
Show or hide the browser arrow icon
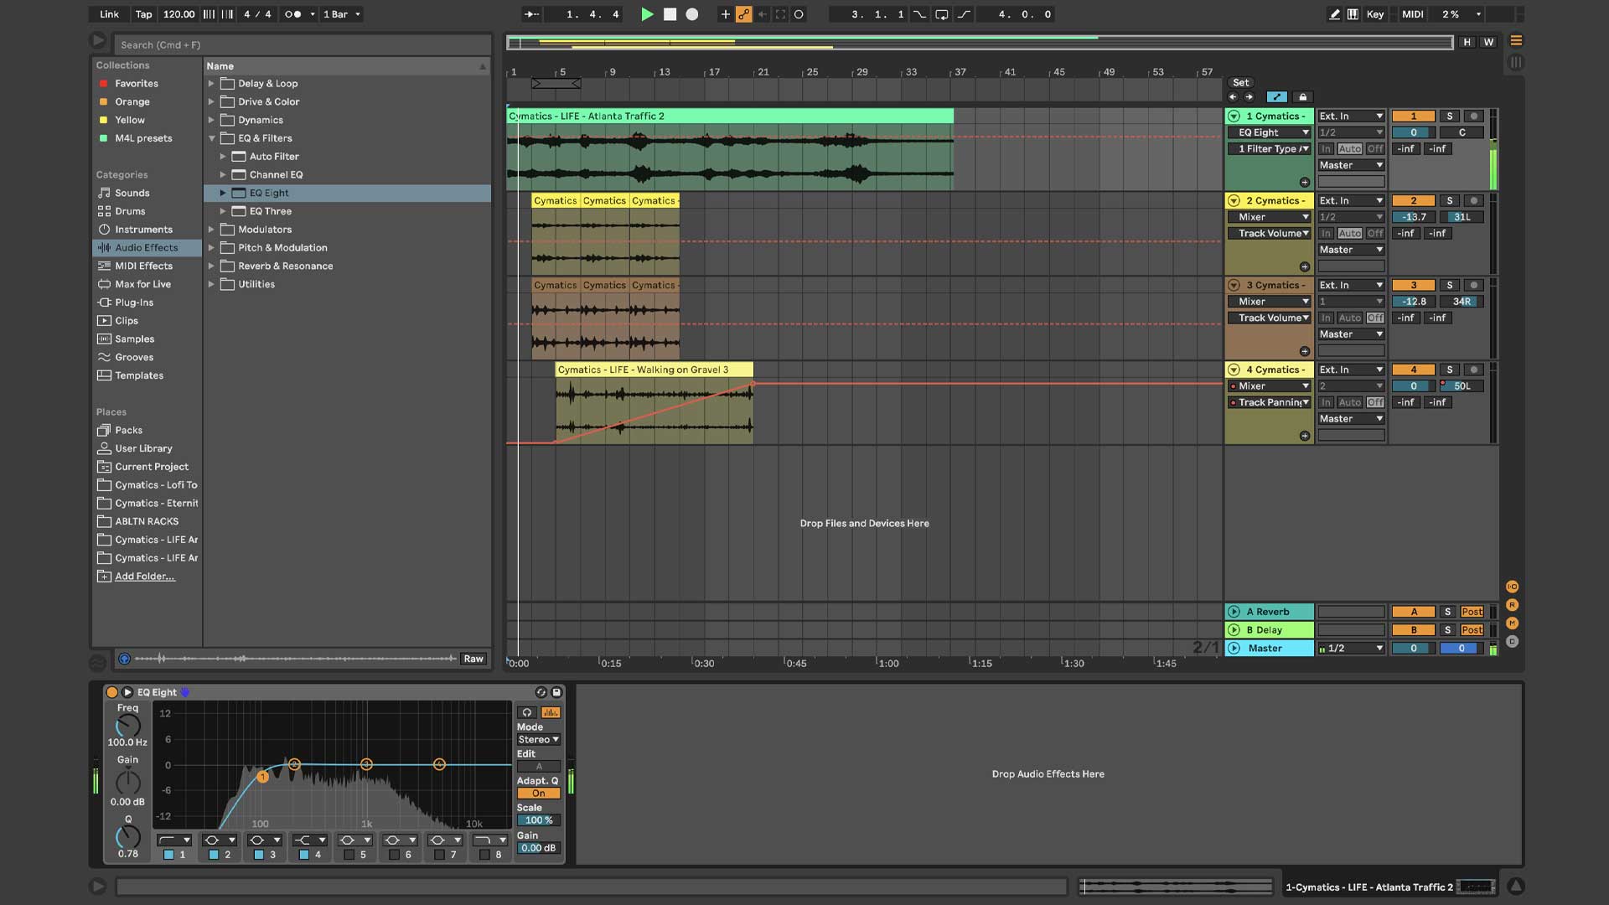pos(97,40)
